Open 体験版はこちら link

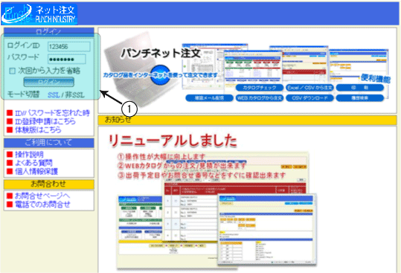coord(38,130)
